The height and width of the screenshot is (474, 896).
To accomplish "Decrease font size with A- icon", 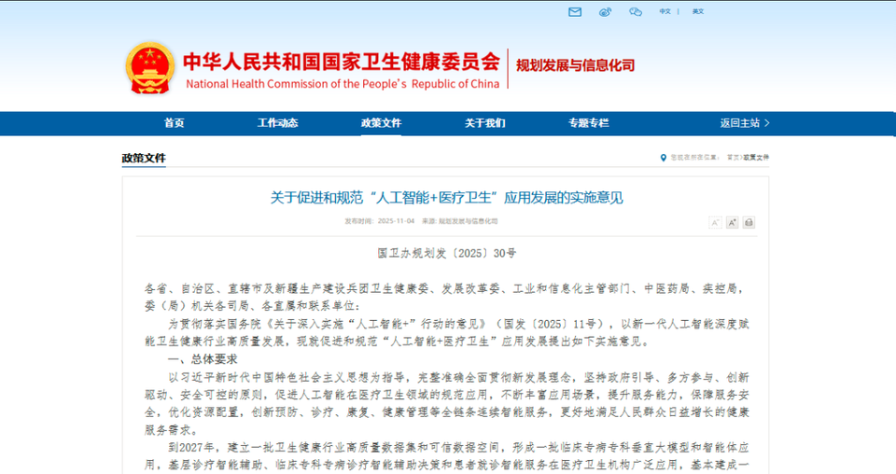I will (x=715, y=223).
